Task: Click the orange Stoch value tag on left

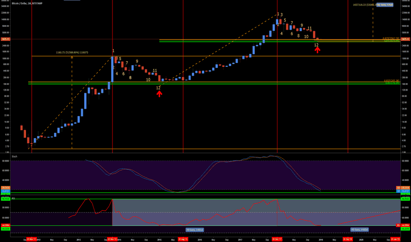Action: pyautogui.click(x=5, y=188)
